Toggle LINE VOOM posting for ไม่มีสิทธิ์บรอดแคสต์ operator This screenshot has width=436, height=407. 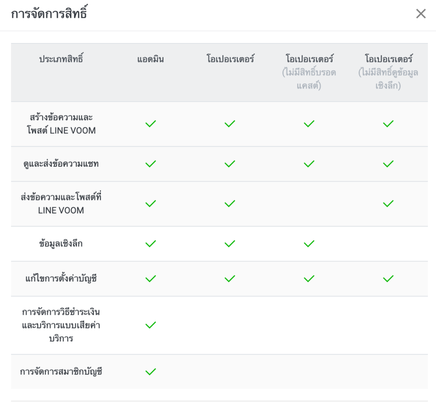tap(309, 123)
